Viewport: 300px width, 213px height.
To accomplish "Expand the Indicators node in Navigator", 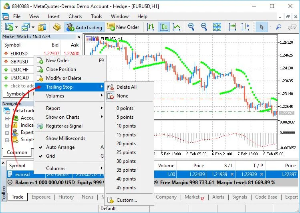I will tap(7, 126).
